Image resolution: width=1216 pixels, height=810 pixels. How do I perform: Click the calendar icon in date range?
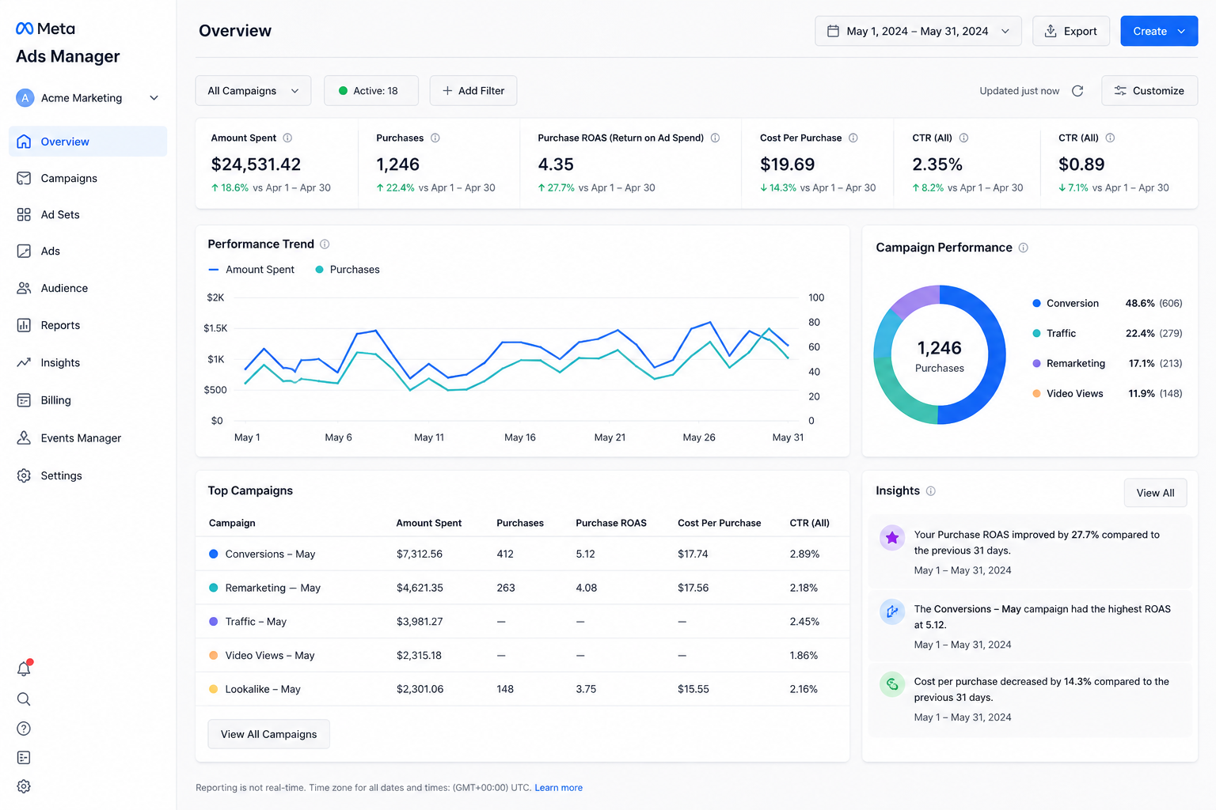coord(833,31)
